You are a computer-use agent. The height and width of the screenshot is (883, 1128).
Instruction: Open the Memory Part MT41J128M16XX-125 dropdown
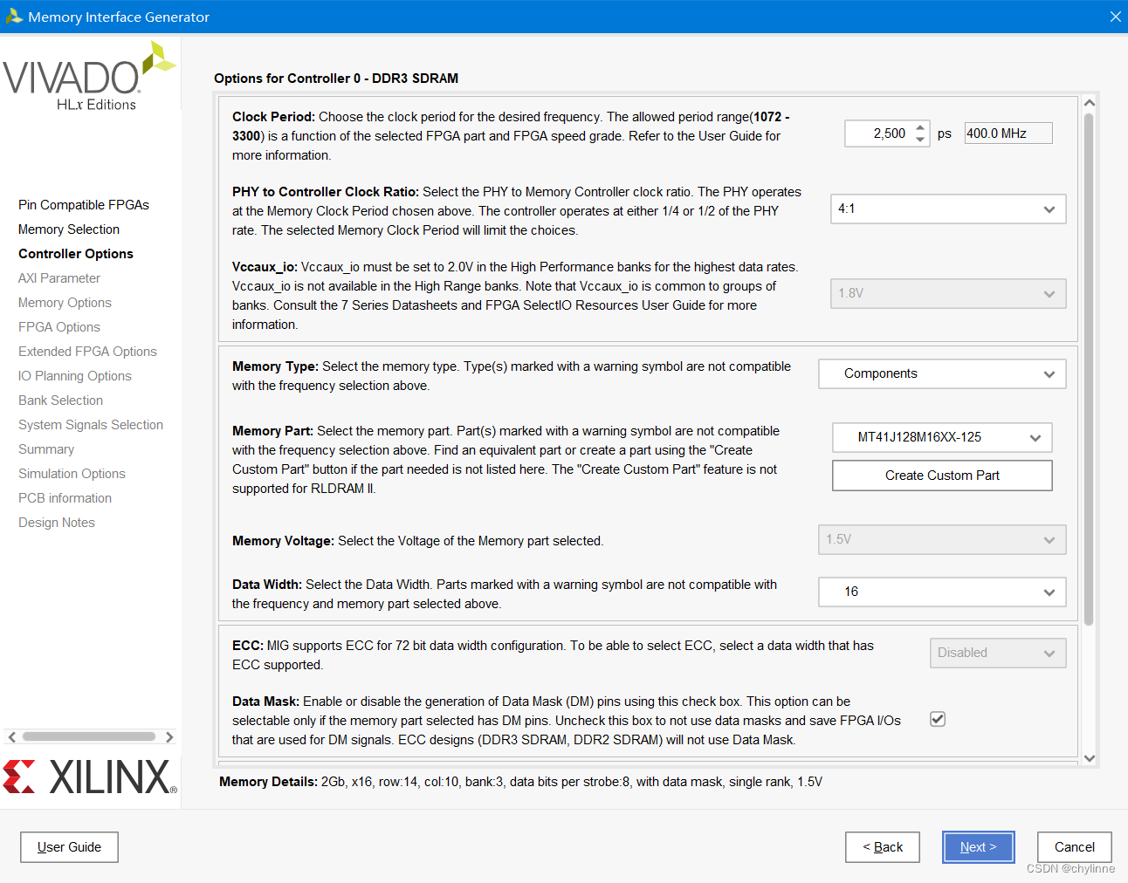(942, 438)
